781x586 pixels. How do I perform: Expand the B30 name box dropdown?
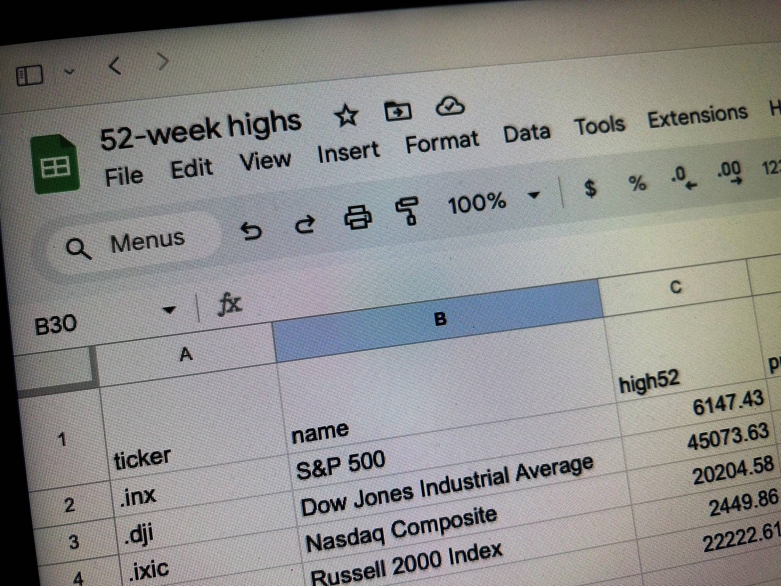point(169,310)
